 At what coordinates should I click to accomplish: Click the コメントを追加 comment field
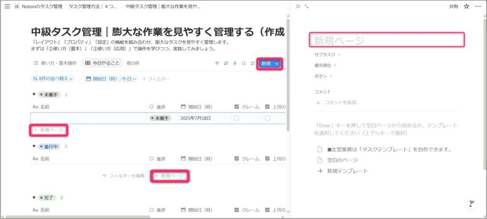pos(341,102)
